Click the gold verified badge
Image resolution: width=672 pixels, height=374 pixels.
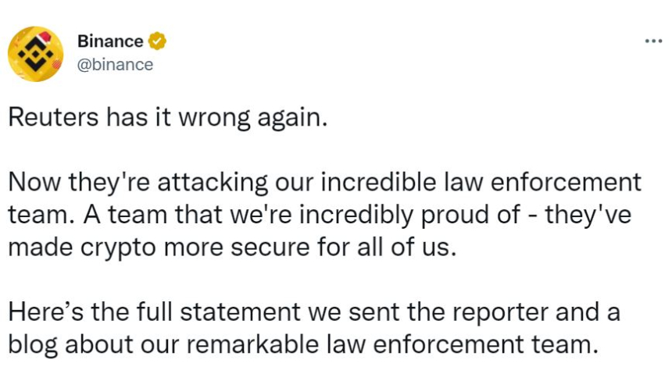[157, 41]
